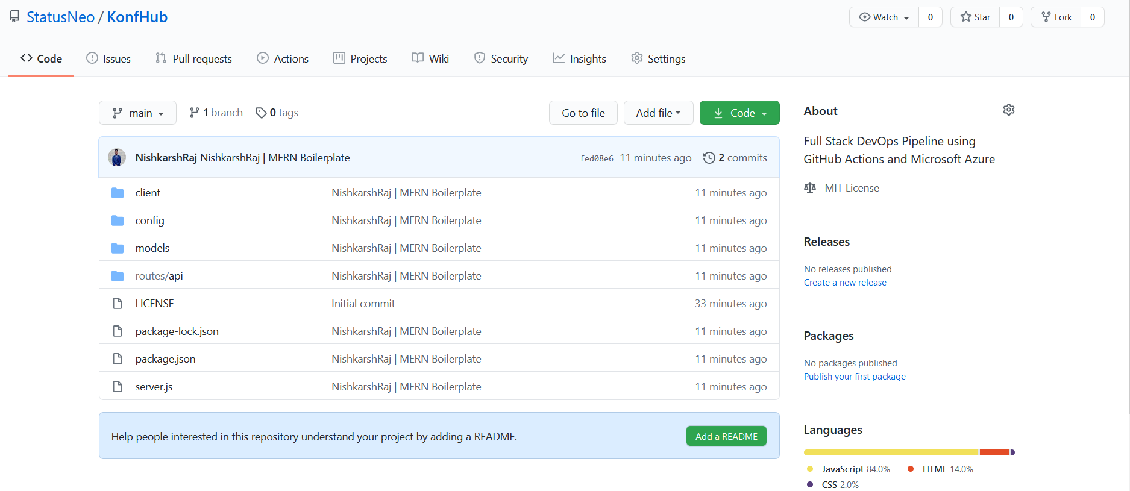Viewport: 1130px width, 491px height.
Task: Open the Security tab
Action: pos(501,58)
